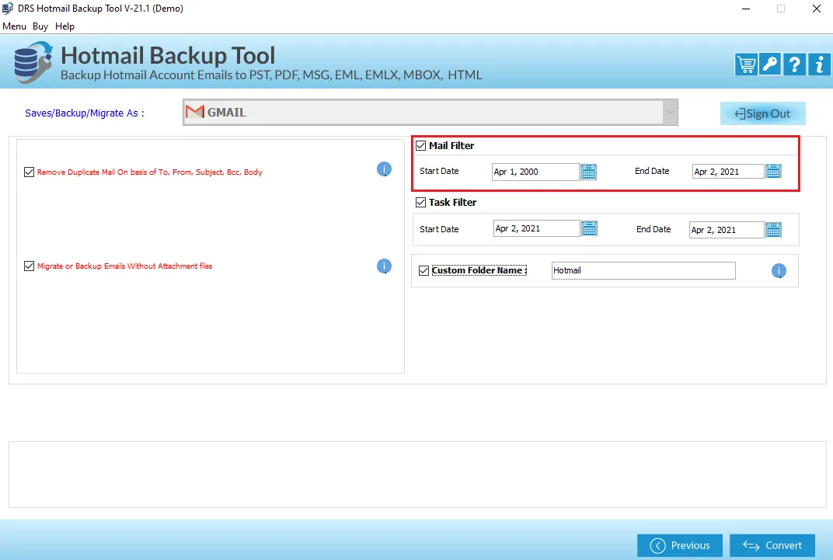Toggle the Custom Folder Name checkbox
Screen dimensions: 833x560
(x=424, y=271)
